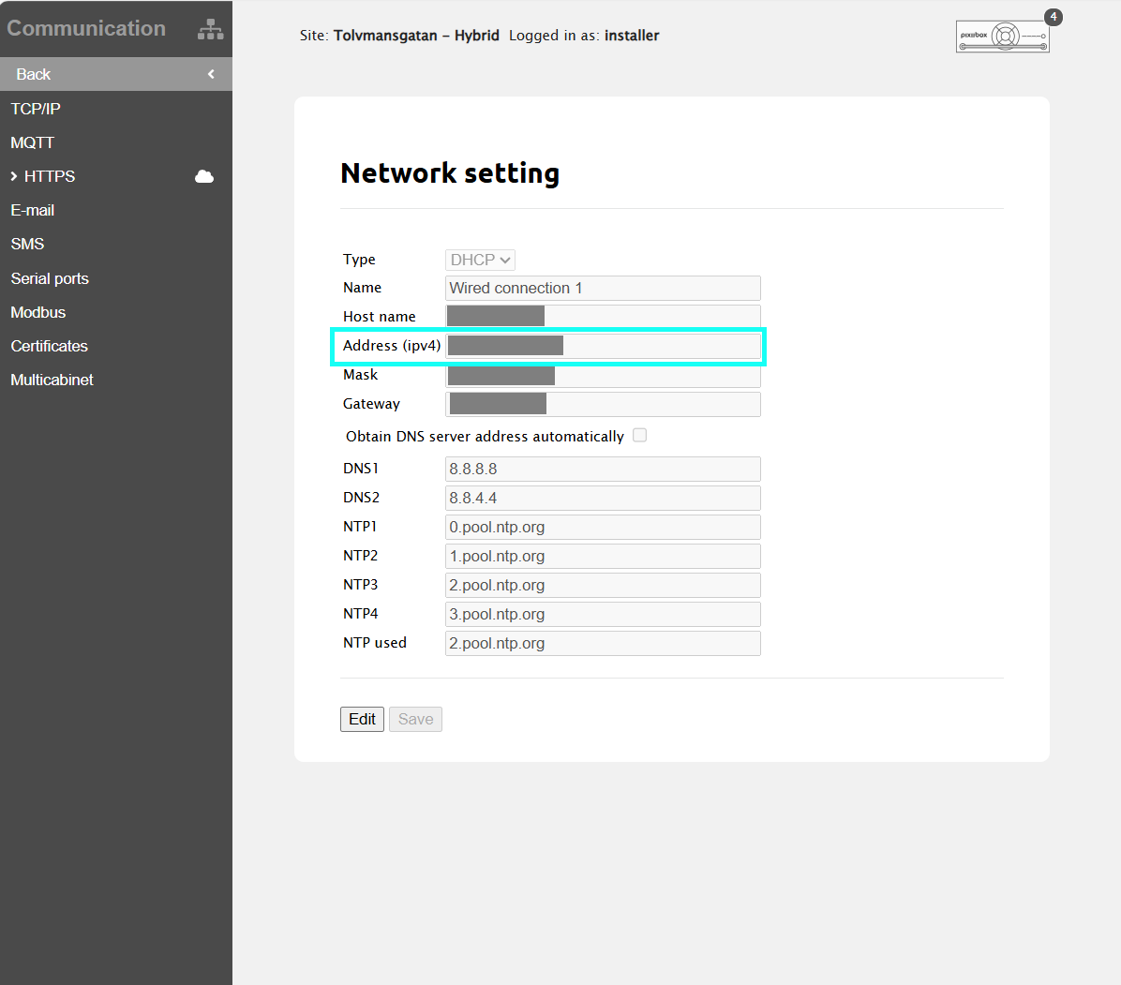
Task: Open E-mail settings
Action: tap(32, 210)
